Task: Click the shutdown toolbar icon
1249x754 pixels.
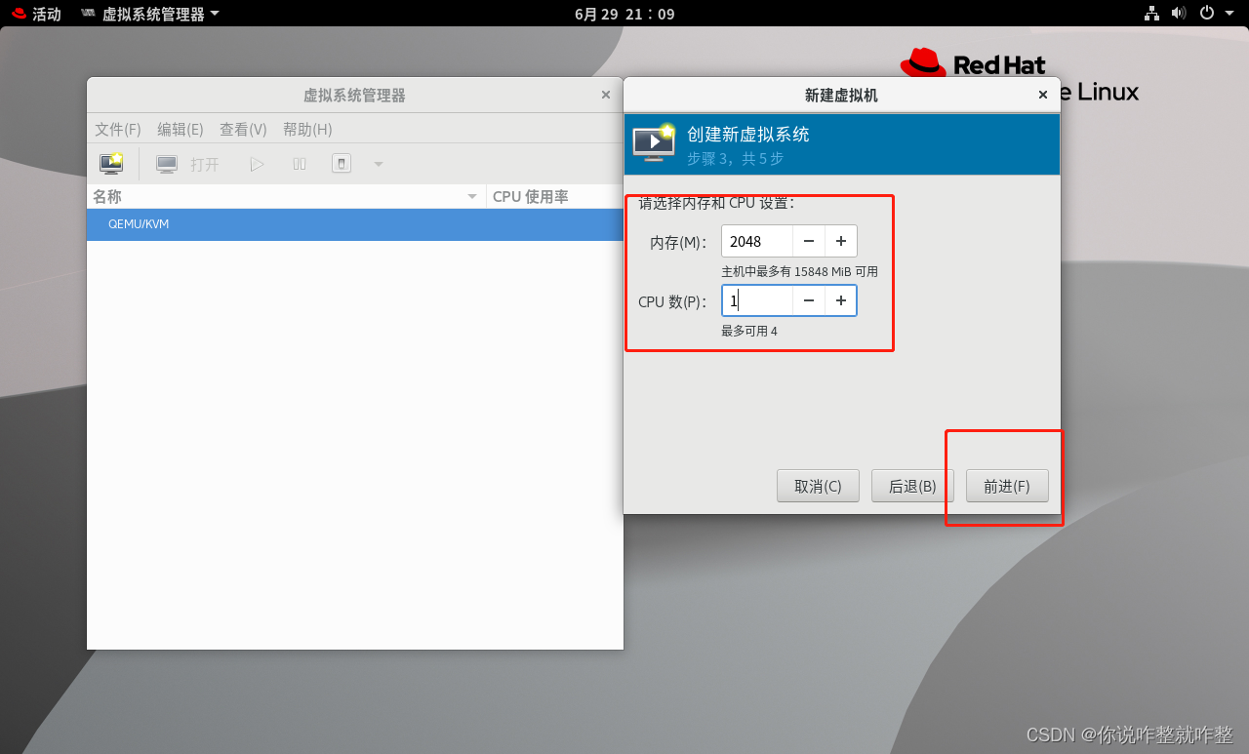Action: tap(341, 164)
